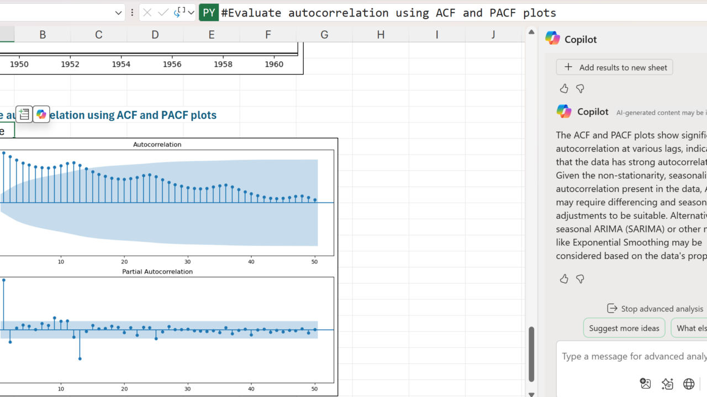Screen dimensions: 707x397
Task: Click Add results to new sheet
Action: click(x=614, y=67)
